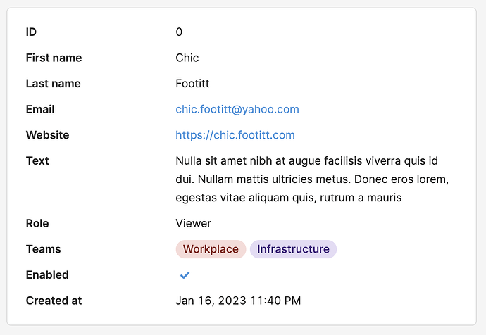Click the first name value Chic
486x335 pixels.
point(187,58)
